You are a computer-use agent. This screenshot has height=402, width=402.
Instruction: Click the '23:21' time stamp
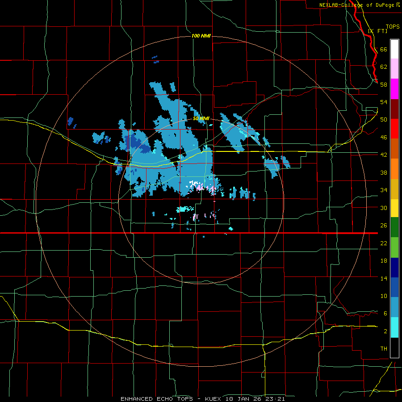(x=275, y=399)
